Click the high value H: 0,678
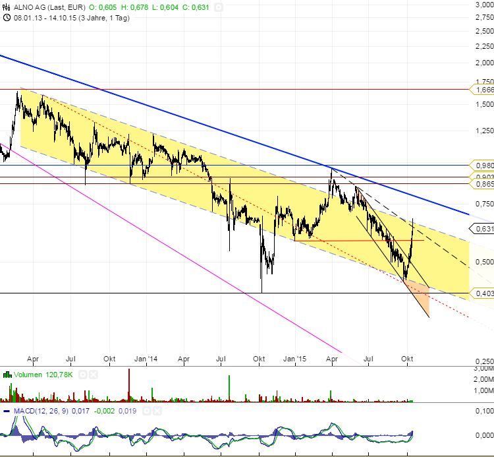Viewport: 494px width, 457px height. point(134,7)
